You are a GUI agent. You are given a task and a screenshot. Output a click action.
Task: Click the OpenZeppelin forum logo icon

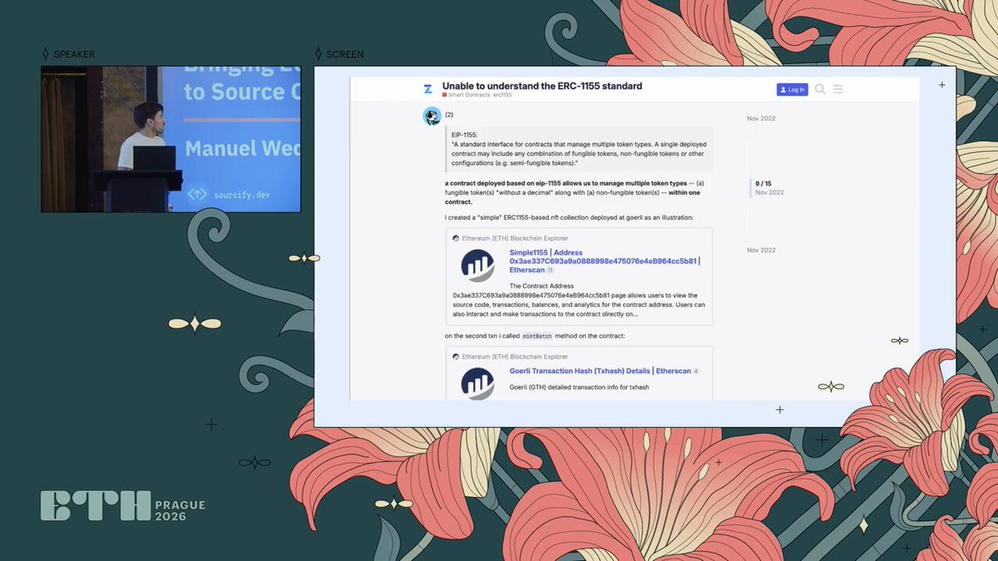pyautogui.click(x=427, y=89)
